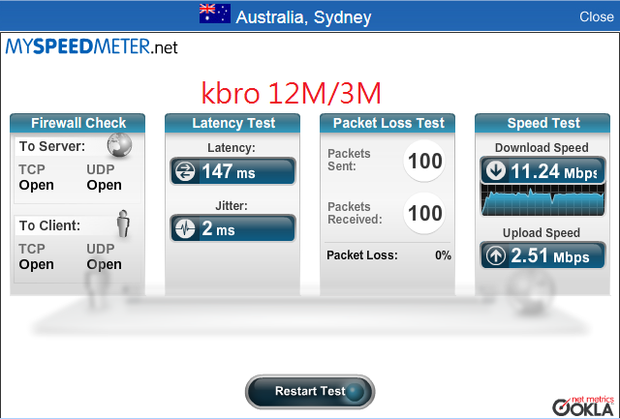Click the Packet Loss 0% value
Viewport: 620px width, 419px height.
point(443,255)
